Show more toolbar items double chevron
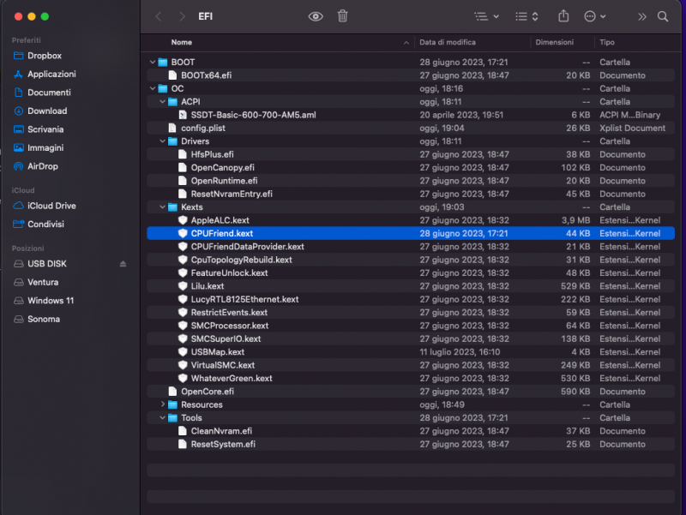 pyautogui.click(x=641, y=16)
